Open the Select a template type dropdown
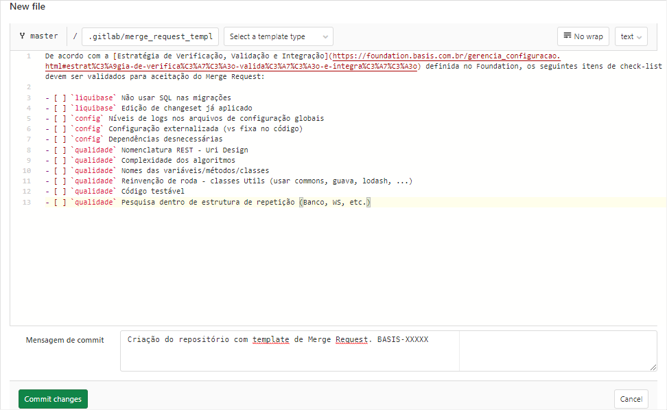This screenshot has width=667, height=410. click(x=278, y=36)
